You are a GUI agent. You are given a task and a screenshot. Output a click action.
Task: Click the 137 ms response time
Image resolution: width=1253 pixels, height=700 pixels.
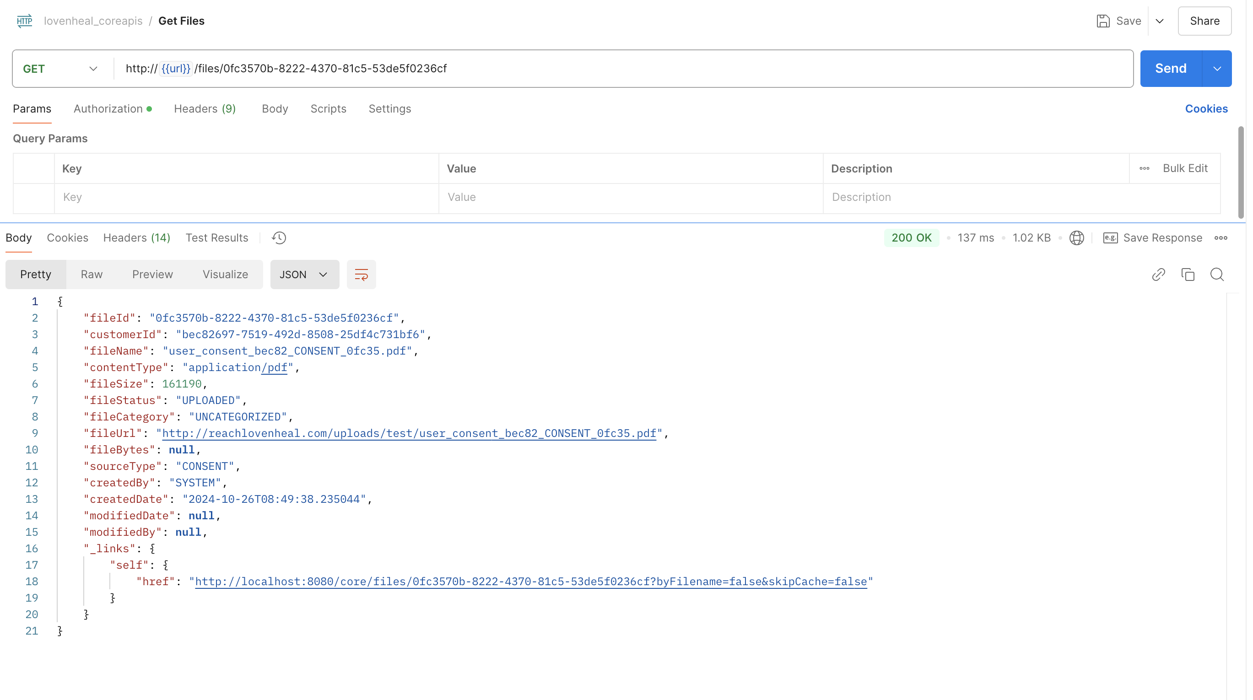click(976, 238)
